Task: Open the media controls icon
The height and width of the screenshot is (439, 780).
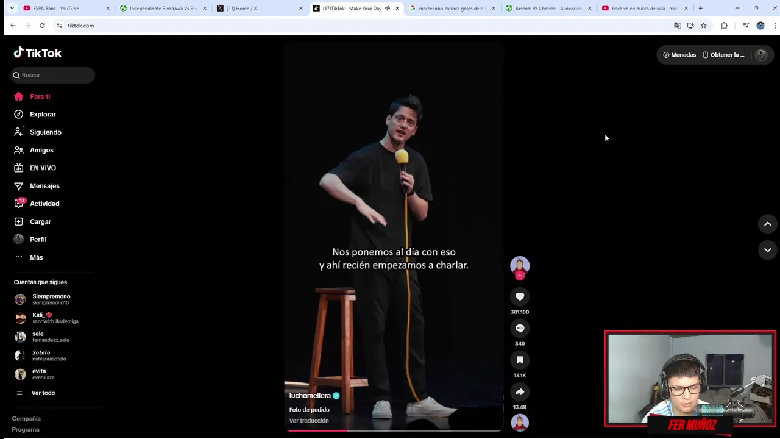Action: click(x=745, y=26)
